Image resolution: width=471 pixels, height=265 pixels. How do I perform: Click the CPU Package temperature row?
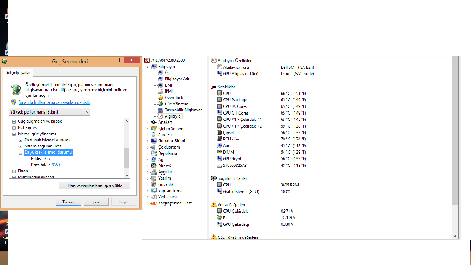261,100
